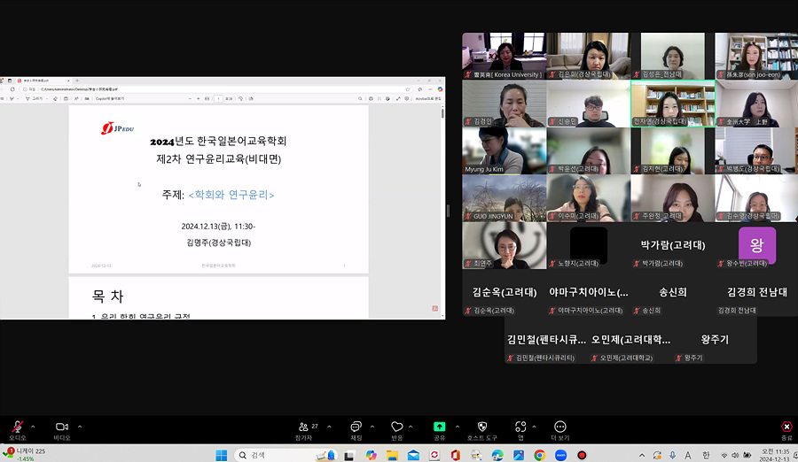The width and height of the screenshot is (798, 462).
Task: Unmute the microphone with the 오디오 button
Action: (x=17, y=427)
